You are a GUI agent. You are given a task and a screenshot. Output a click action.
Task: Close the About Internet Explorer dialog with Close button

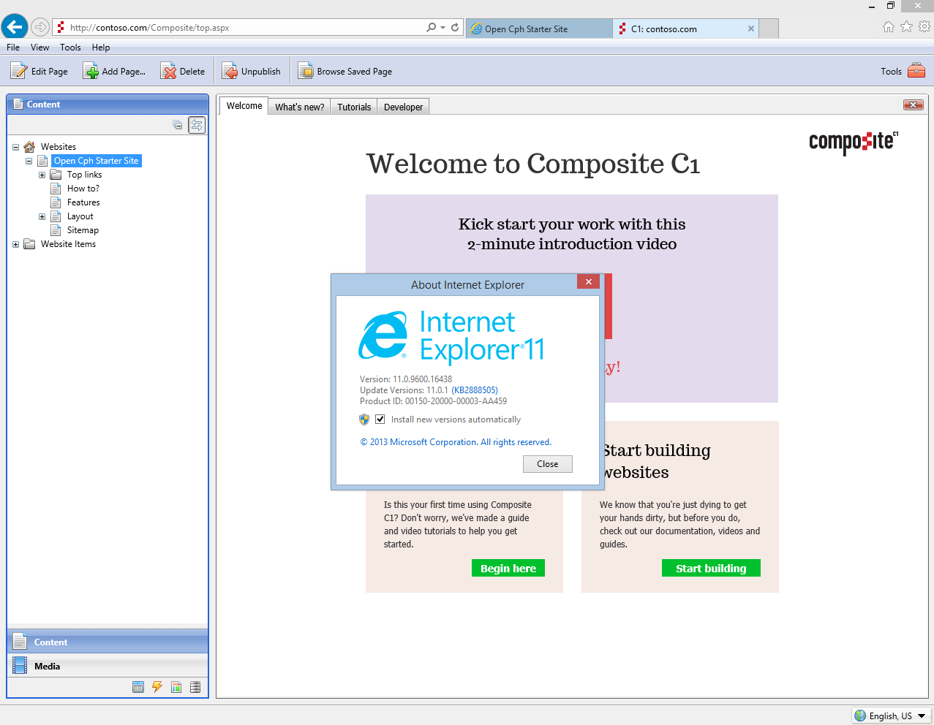547,463
